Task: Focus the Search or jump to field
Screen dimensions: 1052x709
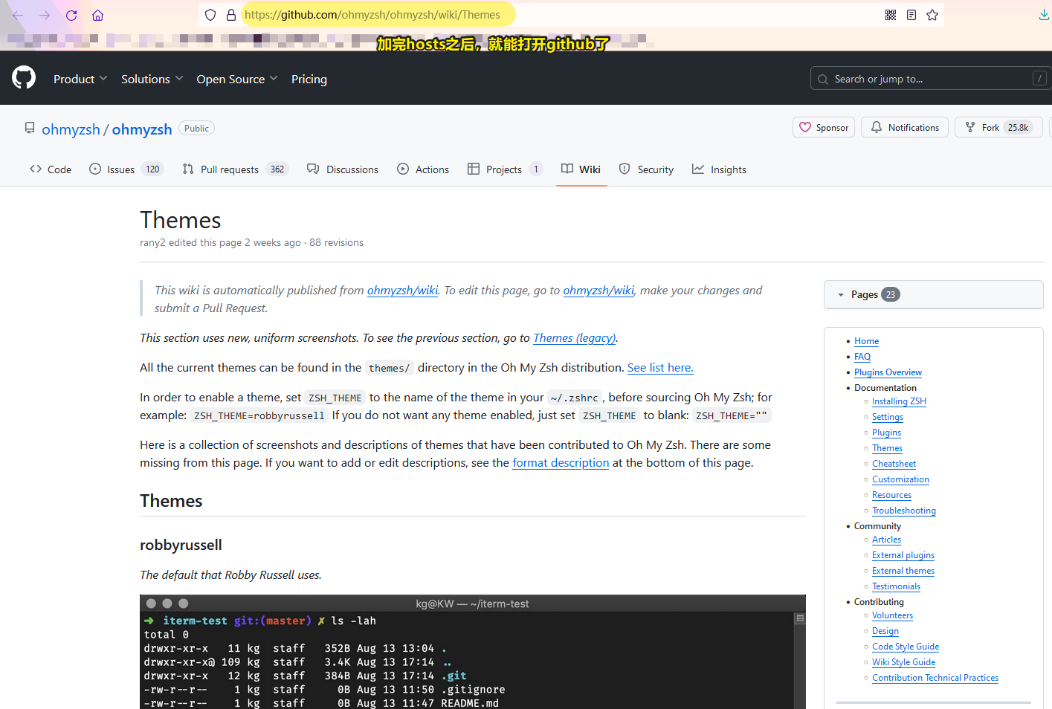Action: point(931,78)
